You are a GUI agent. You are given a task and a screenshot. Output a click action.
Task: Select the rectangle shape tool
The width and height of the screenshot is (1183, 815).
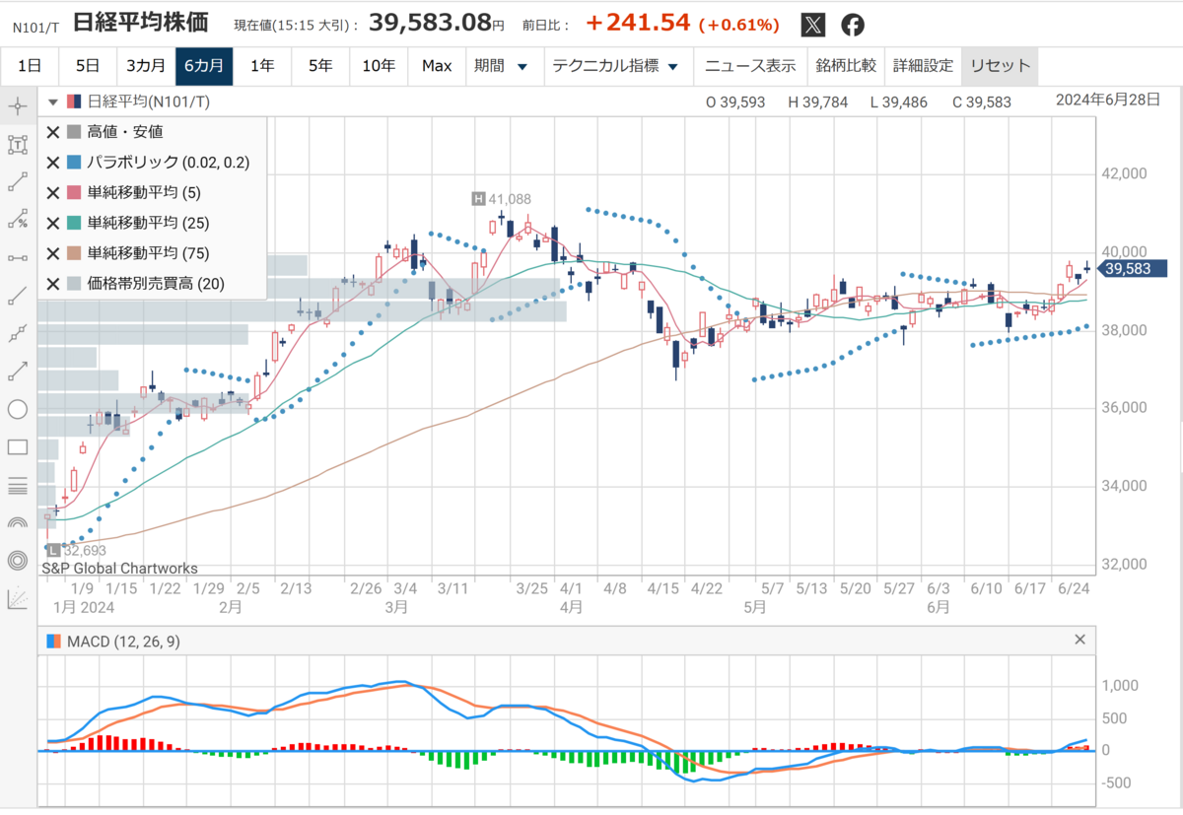click(x=17, y=446)
